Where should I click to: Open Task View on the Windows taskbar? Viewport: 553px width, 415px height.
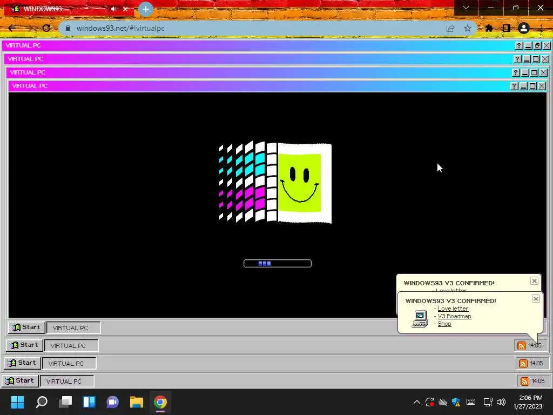click(x=65, y=402)
